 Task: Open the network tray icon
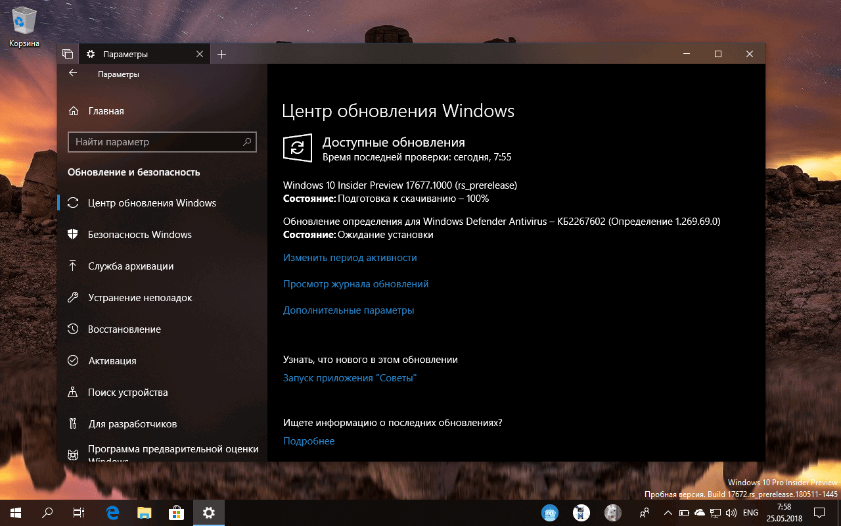[x=716, y=513]
